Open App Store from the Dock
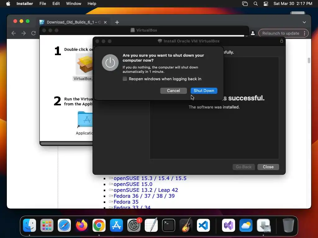318x238 pixels. click(116, 225)
